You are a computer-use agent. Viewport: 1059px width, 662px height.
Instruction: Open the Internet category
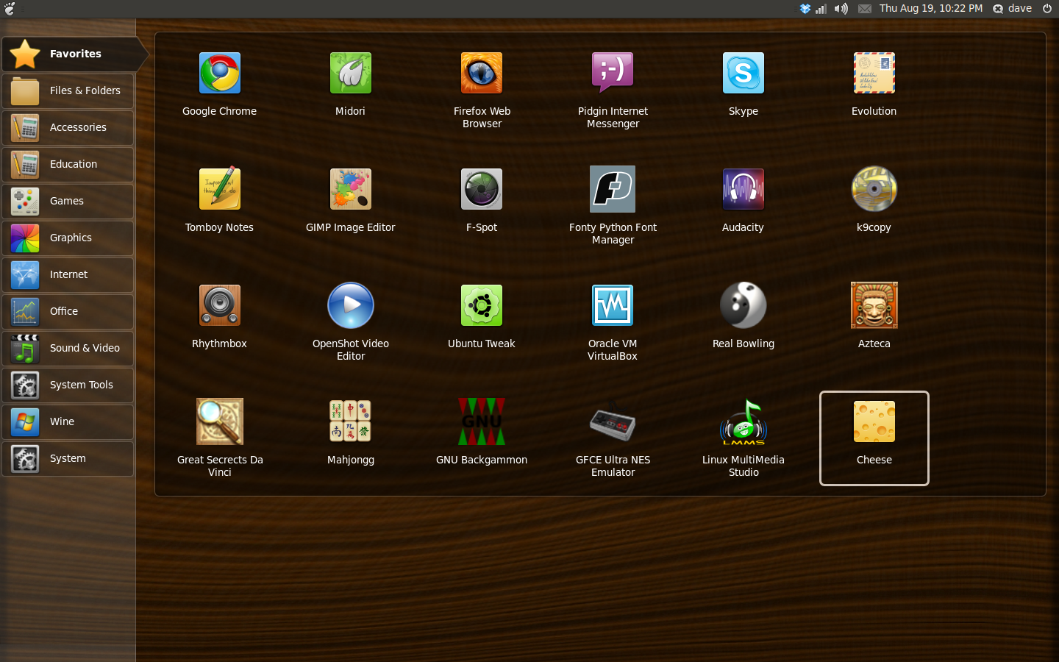(68, 274)
